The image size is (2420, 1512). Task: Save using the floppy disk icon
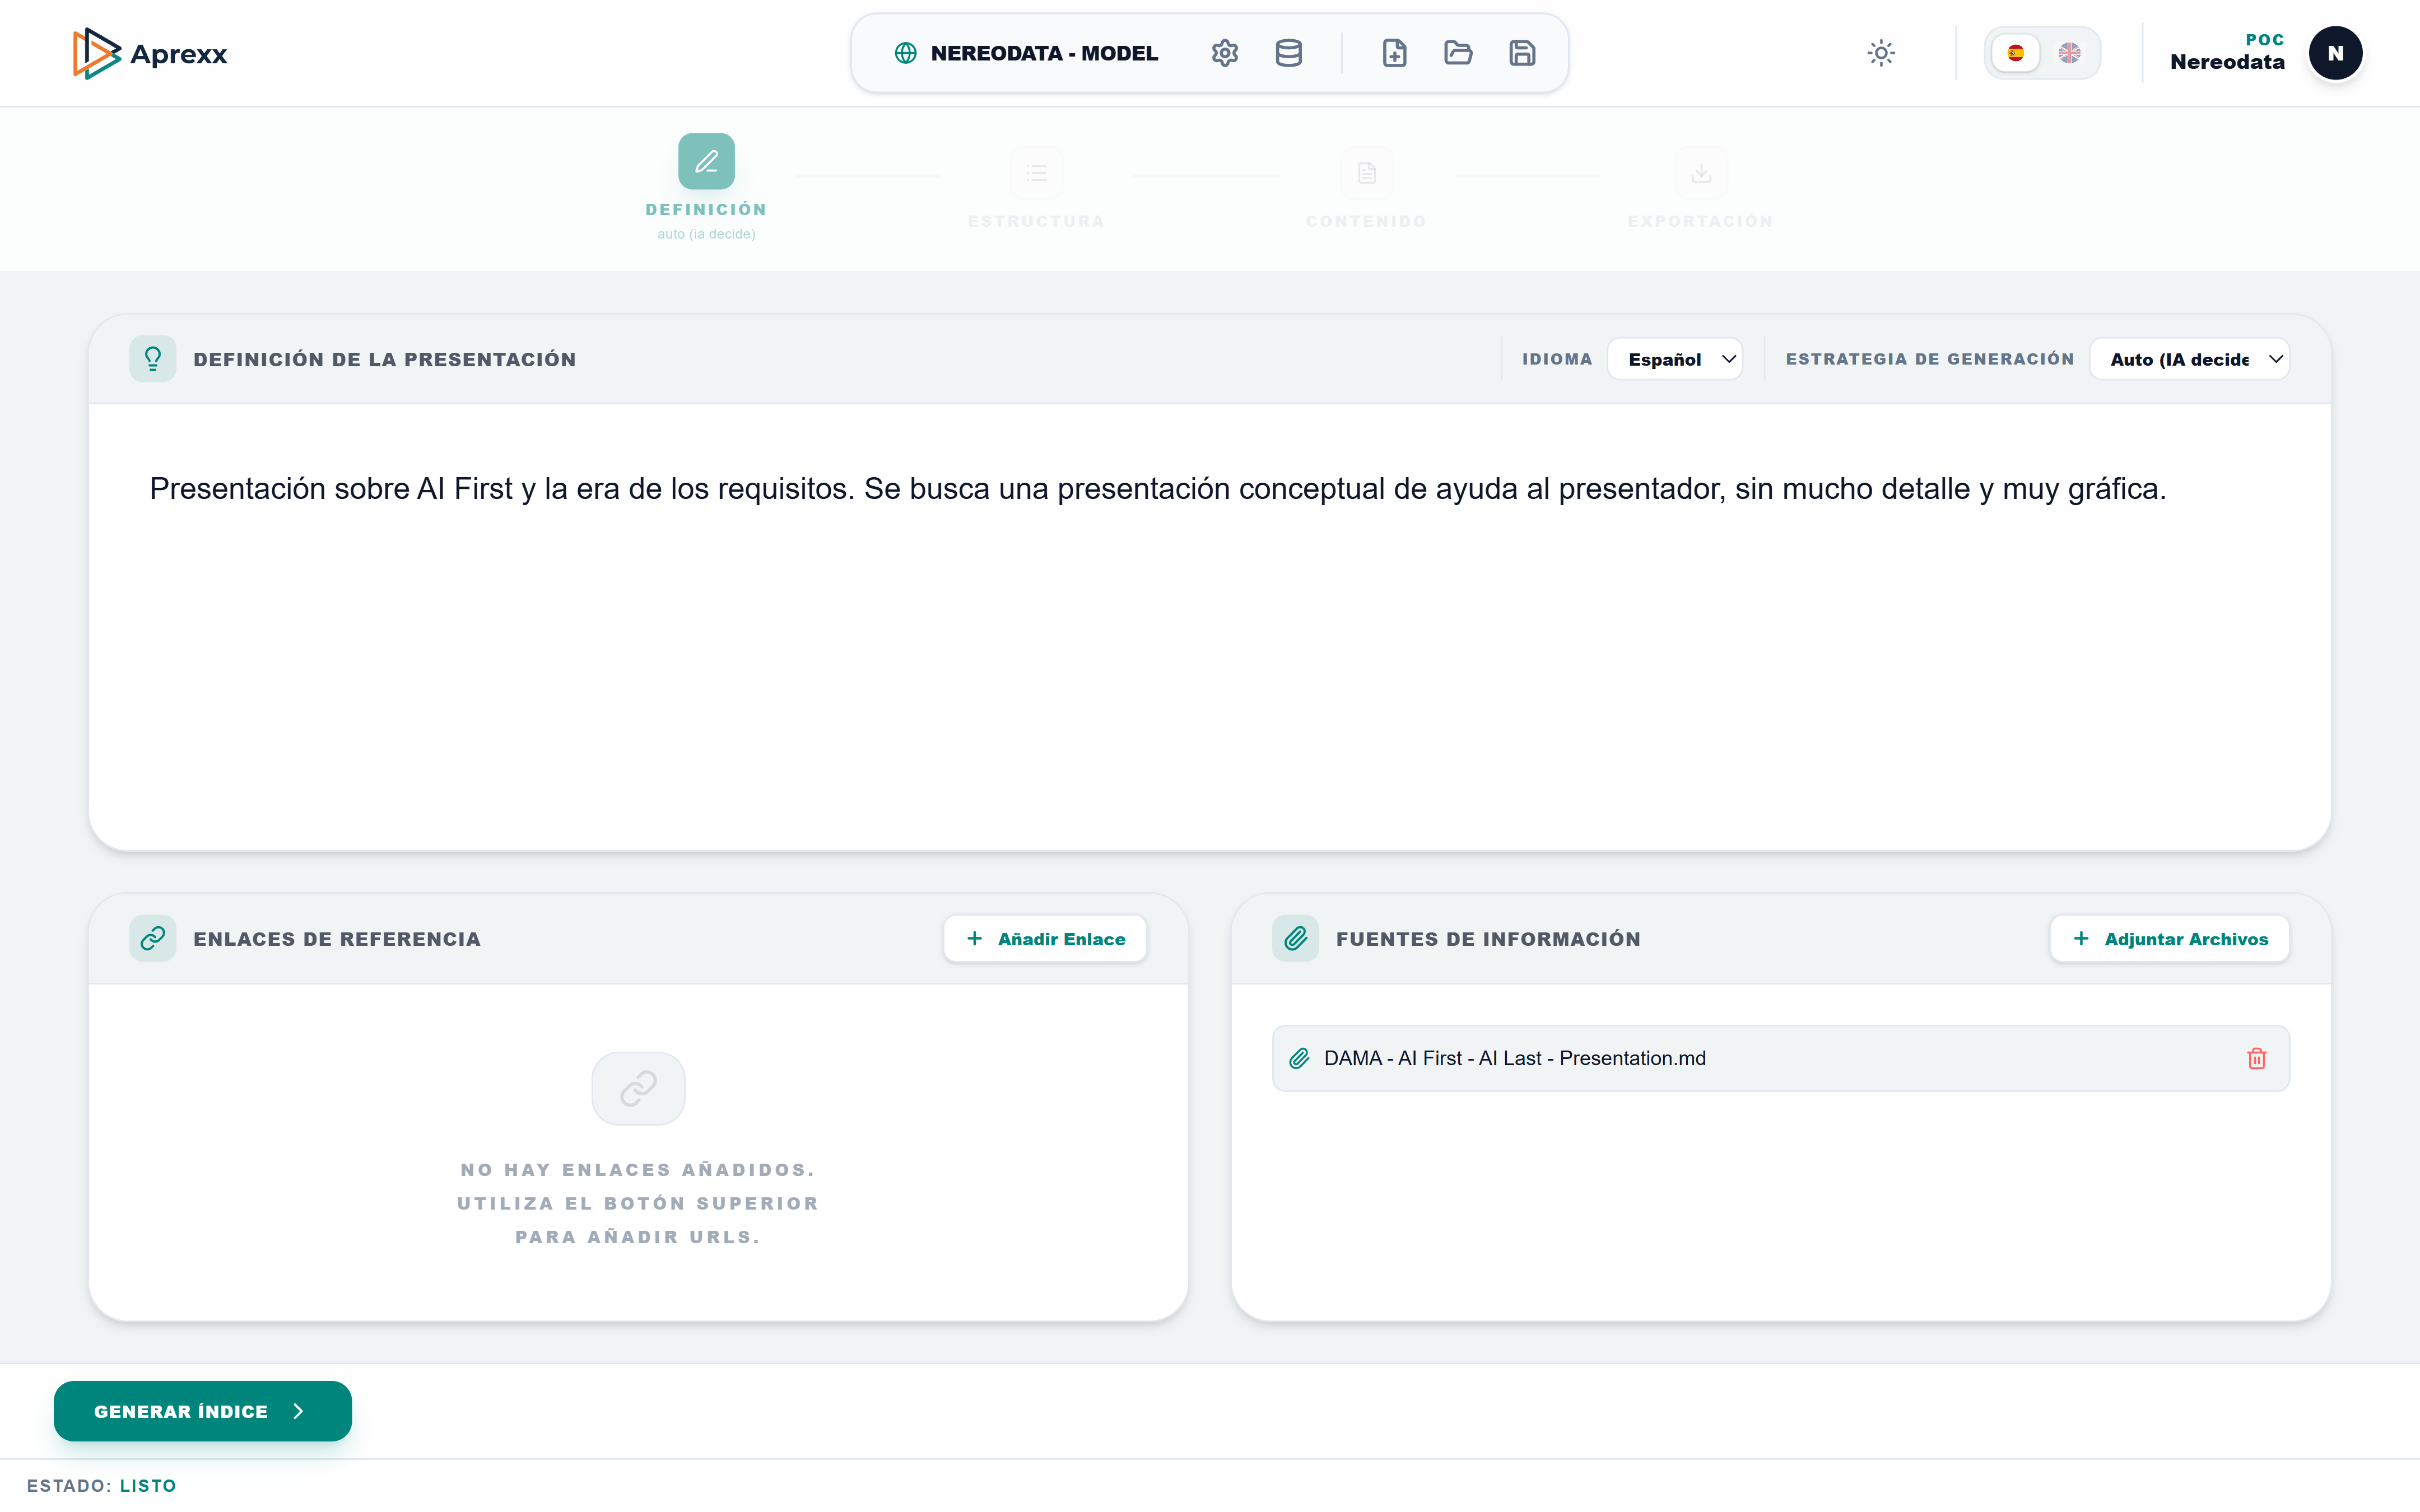pos(1522,53)
